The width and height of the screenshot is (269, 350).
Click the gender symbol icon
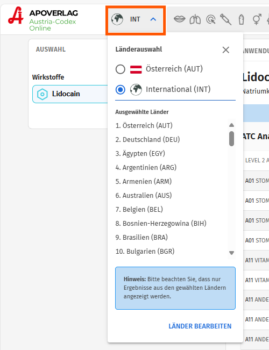click(x=257, y=19)
